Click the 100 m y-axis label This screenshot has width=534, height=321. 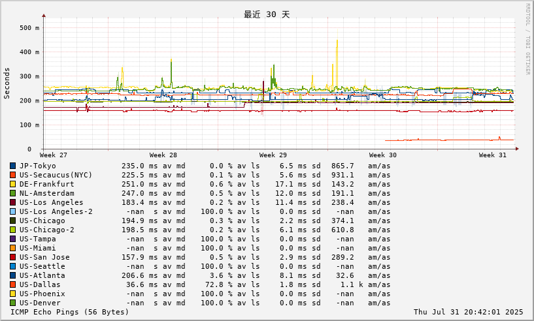click(x=29, y=125)
